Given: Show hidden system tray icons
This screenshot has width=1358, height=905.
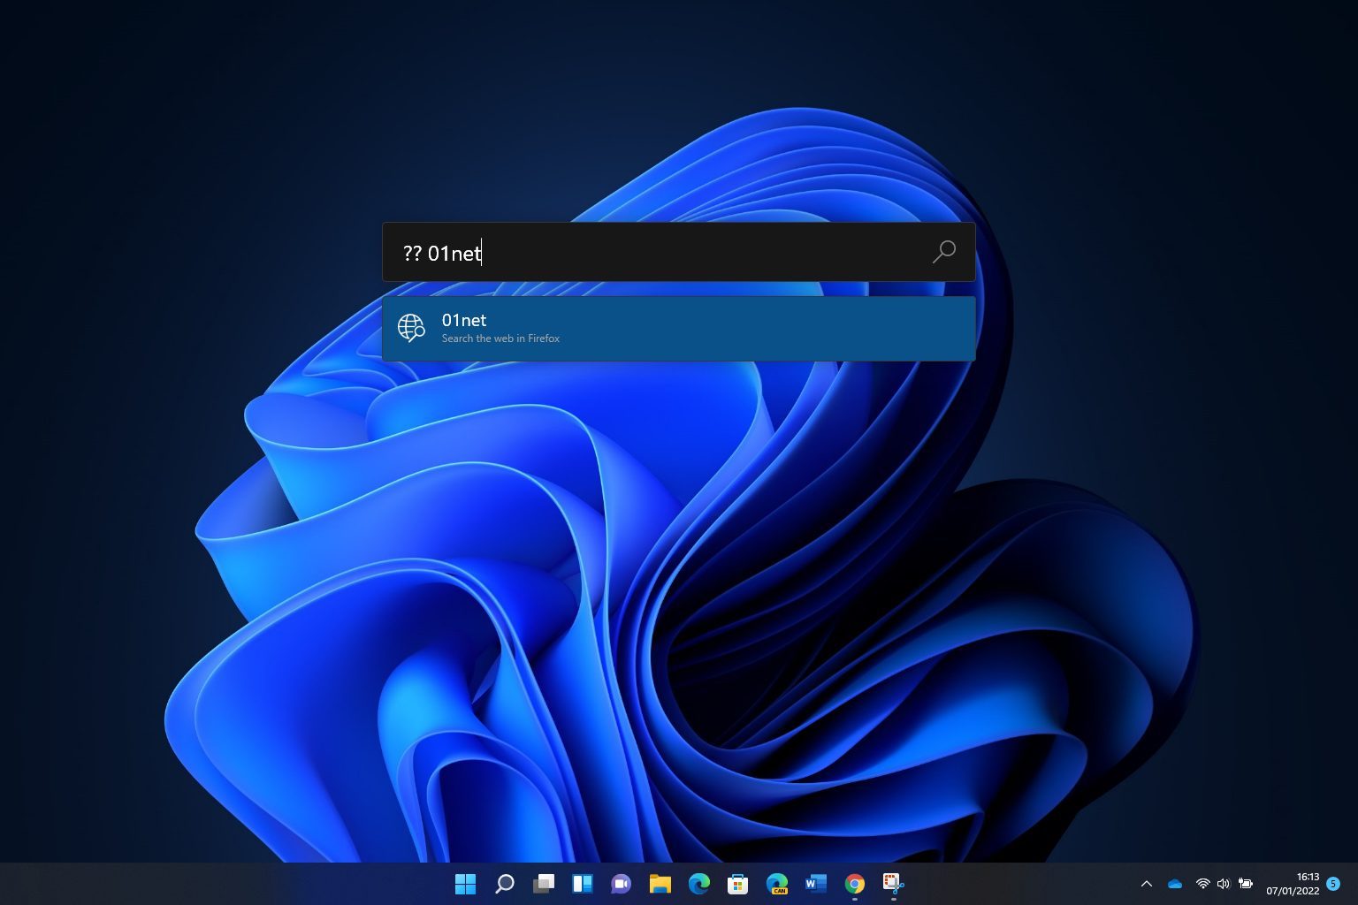Looking at the screenshot, I should 1147,884.
